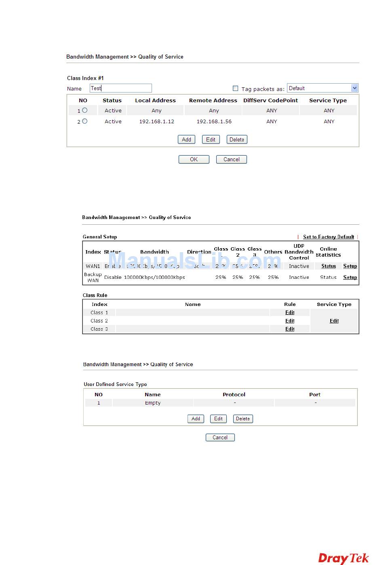Screen dimensions: 384x565
Task: Select remote address 192.168.1.56 cell
Action: pyautogui.click(x=214, y=121)
